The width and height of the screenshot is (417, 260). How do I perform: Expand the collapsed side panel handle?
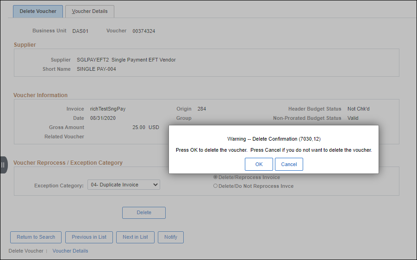pyautogui.click(x=3, y=165)
